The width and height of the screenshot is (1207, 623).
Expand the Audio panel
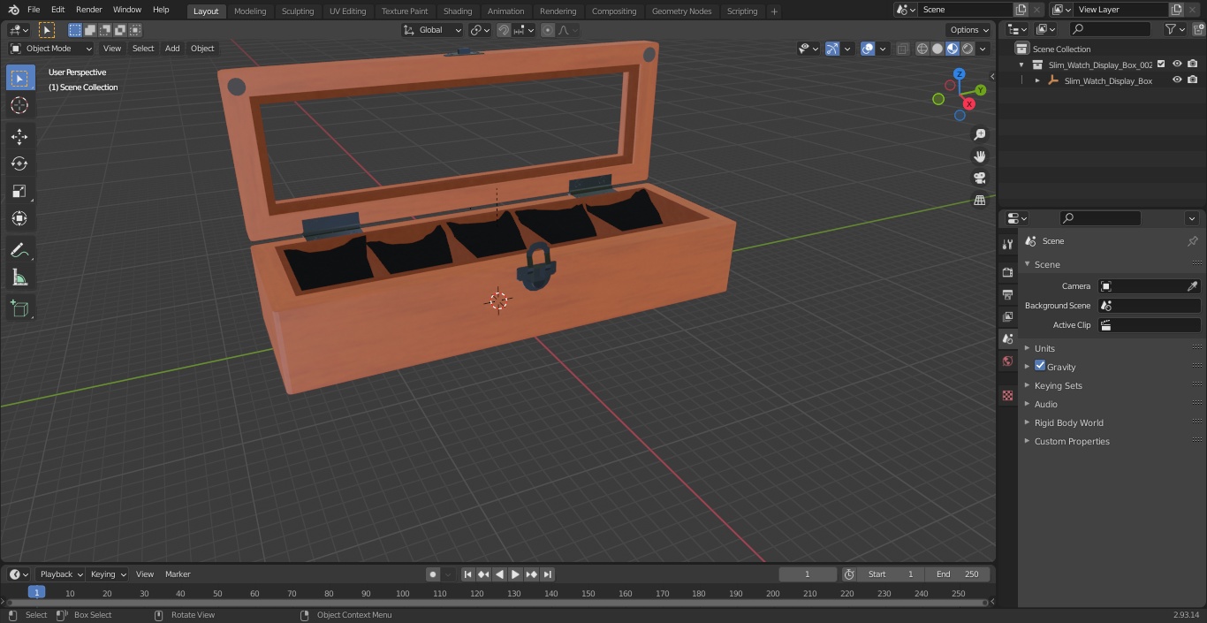pos(1045,404)
